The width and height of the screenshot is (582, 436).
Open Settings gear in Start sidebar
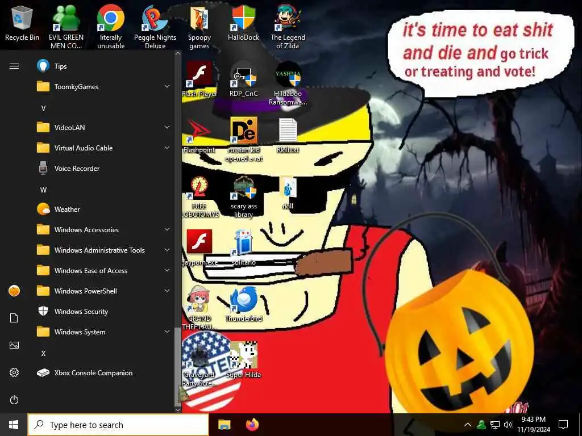coord(14,372)
